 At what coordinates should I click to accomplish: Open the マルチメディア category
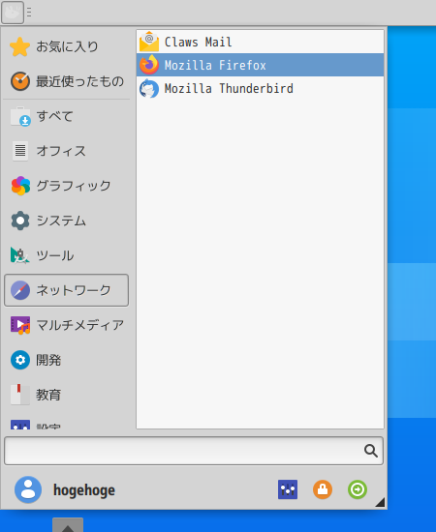pyautogui.click(x=66, y=325)
